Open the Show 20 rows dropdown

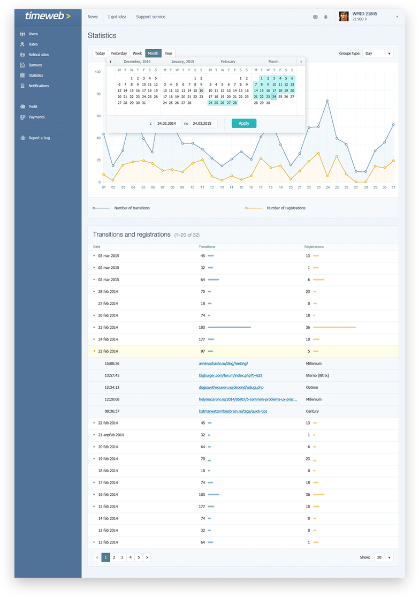(384, 557)
